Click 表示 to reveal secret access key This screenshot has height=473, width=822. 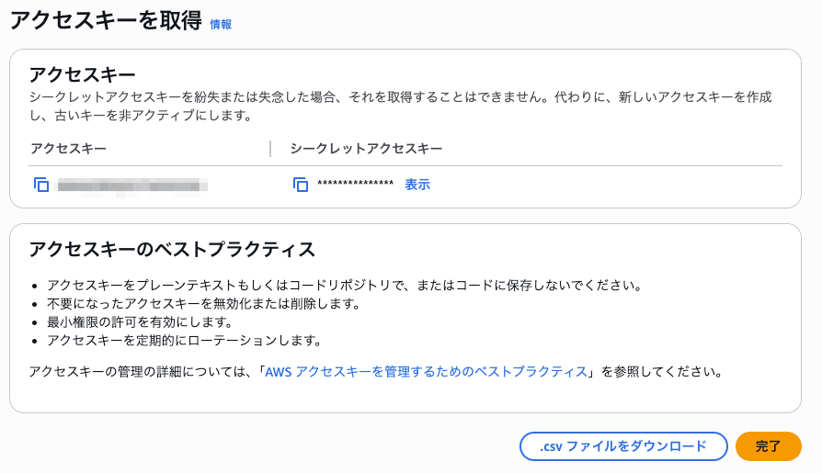point(417,185)
